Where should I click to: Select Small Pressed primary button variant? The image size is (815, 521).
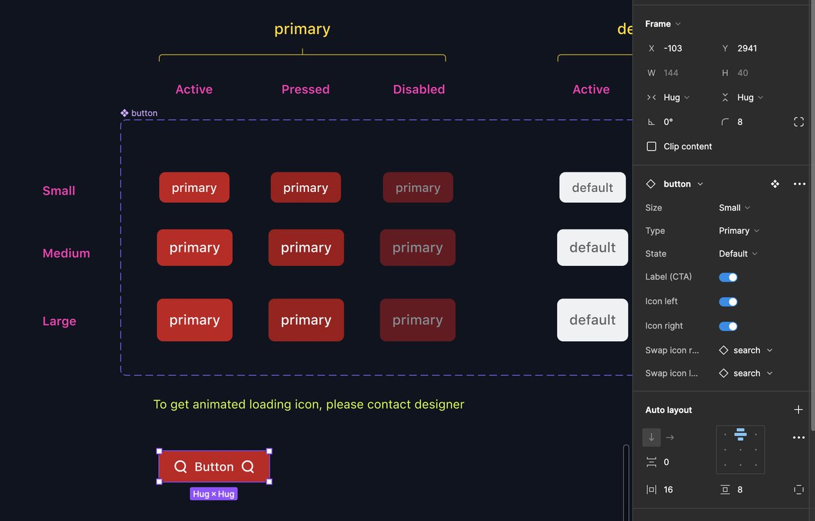click(x=306, y=187)
